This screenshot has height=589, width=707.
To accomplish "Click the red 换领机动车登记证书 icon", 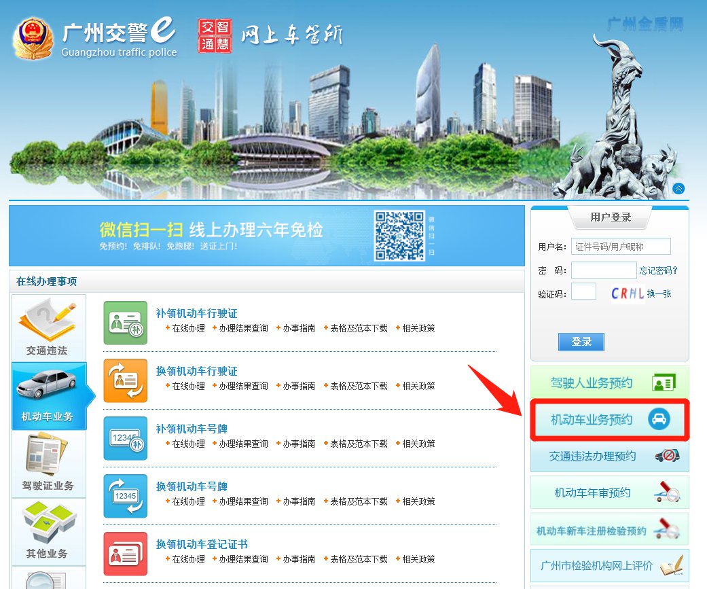I will click(126, 554).
